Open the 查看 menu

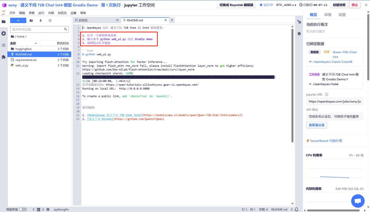point(32,13)
